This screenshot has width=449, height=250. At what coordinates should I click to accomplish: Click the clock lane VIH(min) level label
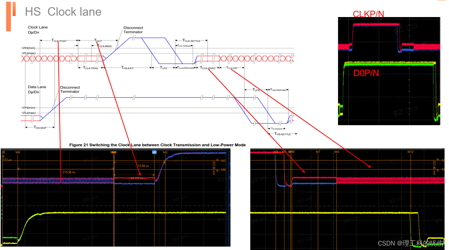(x=28, y=48)
